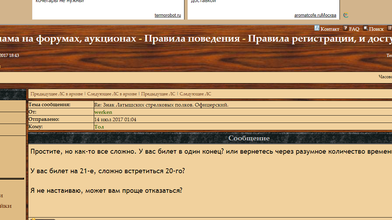Click Сообщение section header
392x220 pixels.
(249, 138)
